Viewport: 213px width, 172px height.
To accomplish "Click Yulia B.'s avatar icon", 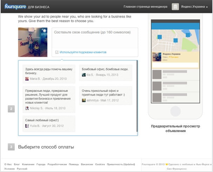I will pos(27,125).
